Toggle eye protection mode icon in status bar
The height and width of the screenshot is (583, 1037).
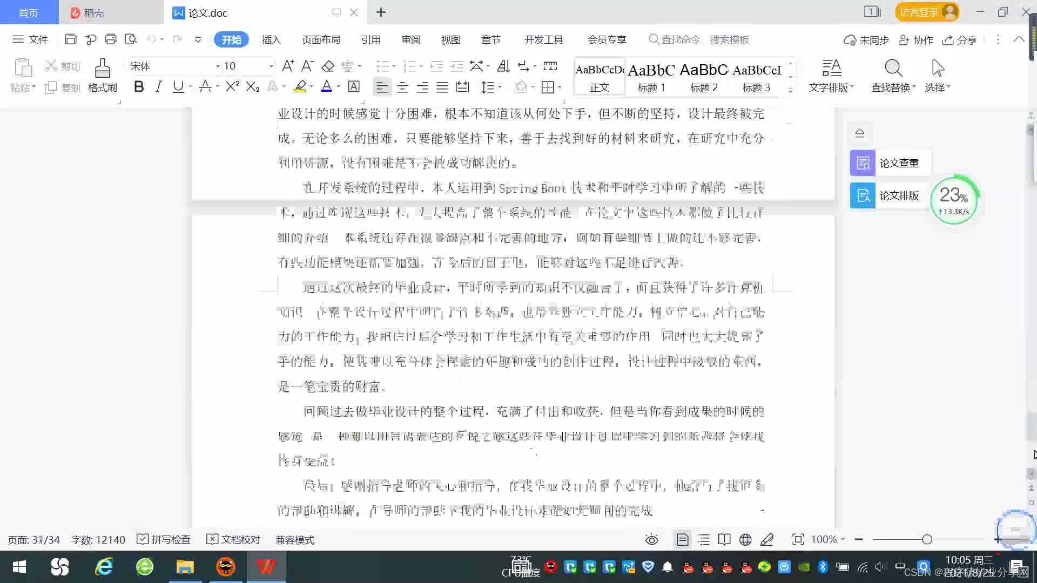[651, 539]
